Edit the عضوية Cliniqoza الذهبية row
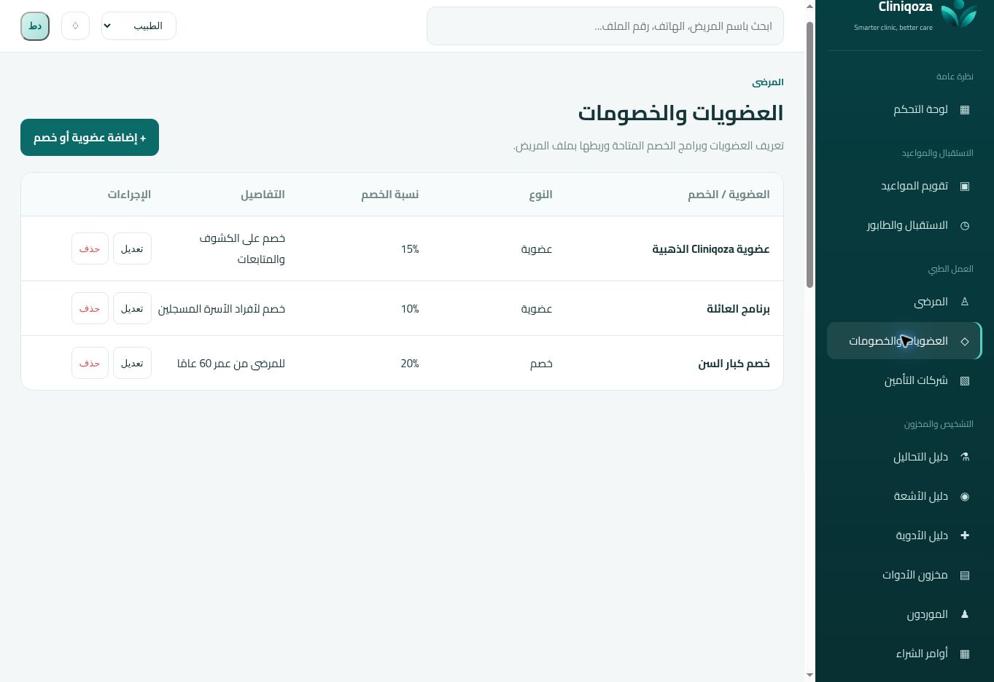The image size is (994, 682). (x=132, y=248)
